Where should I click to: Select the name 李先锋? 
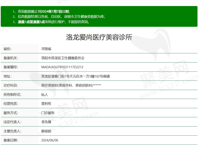[46, 122]
